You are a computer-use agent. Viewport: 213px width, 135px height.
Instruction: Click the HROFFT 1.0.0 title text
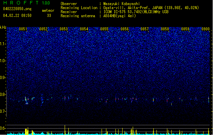(26, 3)
